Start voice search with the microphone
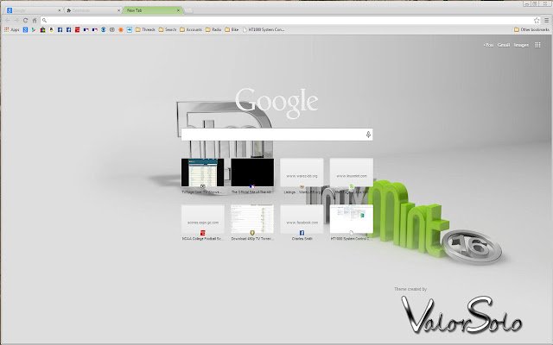The image size is (553, 345). point(368,135)
